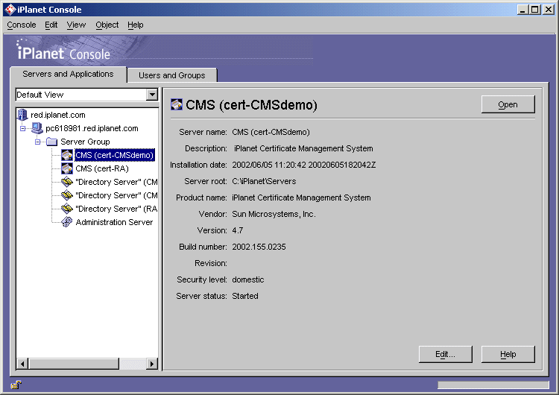Image resolution: width=559 pixels, height=395 pixels.
Task: Collapse the Server Group node
Action: (x=37, y=142)
